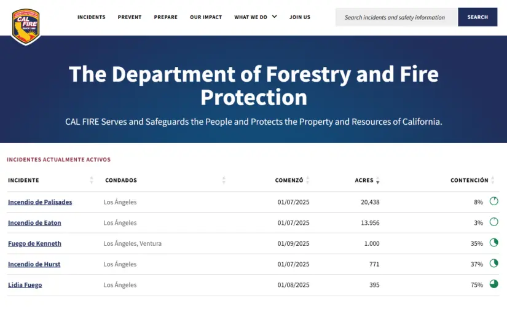Image resolution: width=507 pixels, height=317 pixels.
Task: Open the Prepare menu item
Action: pyautogui.click(x=165, y=17)
